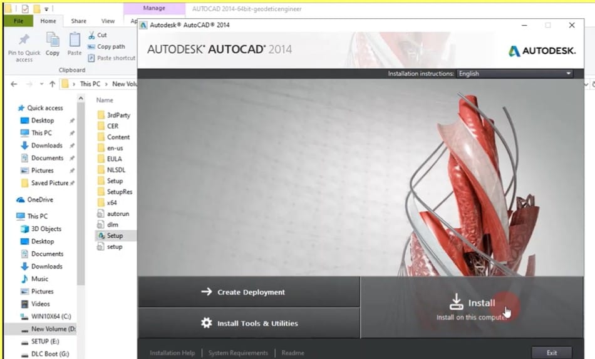Select the EULA folder
The width and height of the screenshot is (595, 359).
click(114, 159)
